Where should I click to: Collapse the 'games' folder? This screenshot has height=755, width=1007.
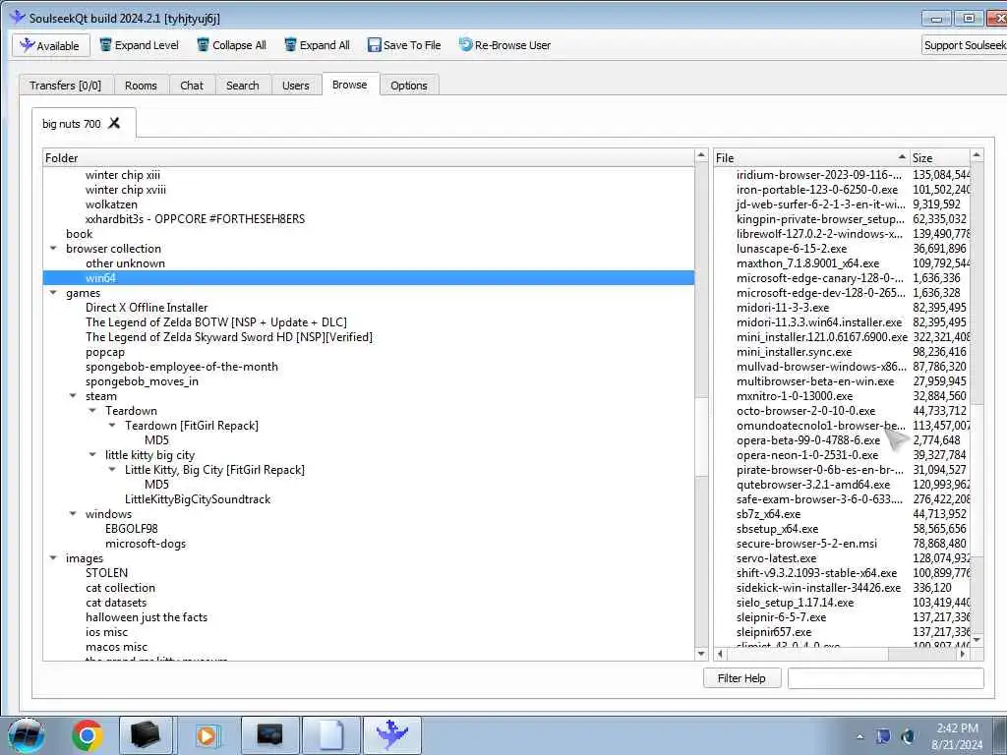click(53, 293)
